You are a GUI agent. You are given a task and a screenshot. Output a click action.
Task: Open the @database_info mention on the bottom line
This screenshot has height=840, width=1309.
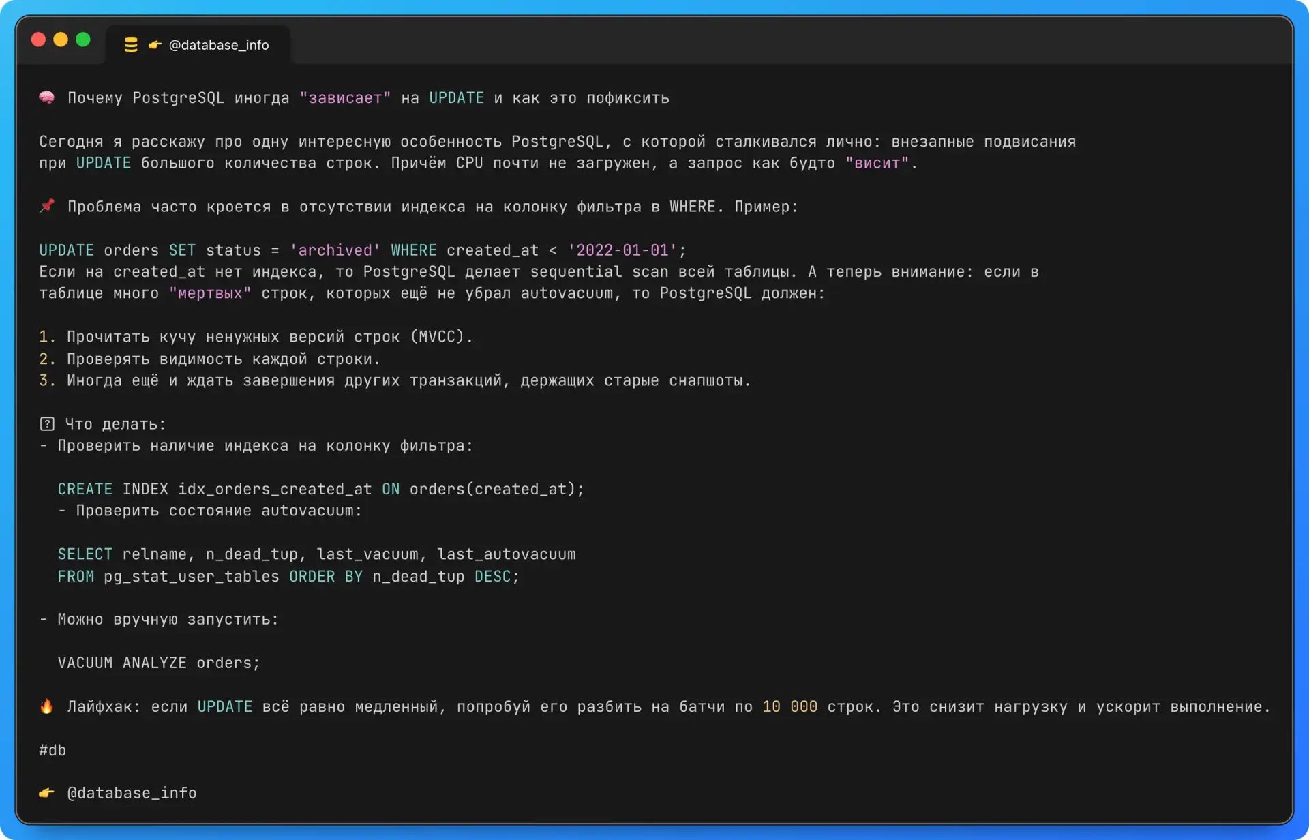coord(132,793)
